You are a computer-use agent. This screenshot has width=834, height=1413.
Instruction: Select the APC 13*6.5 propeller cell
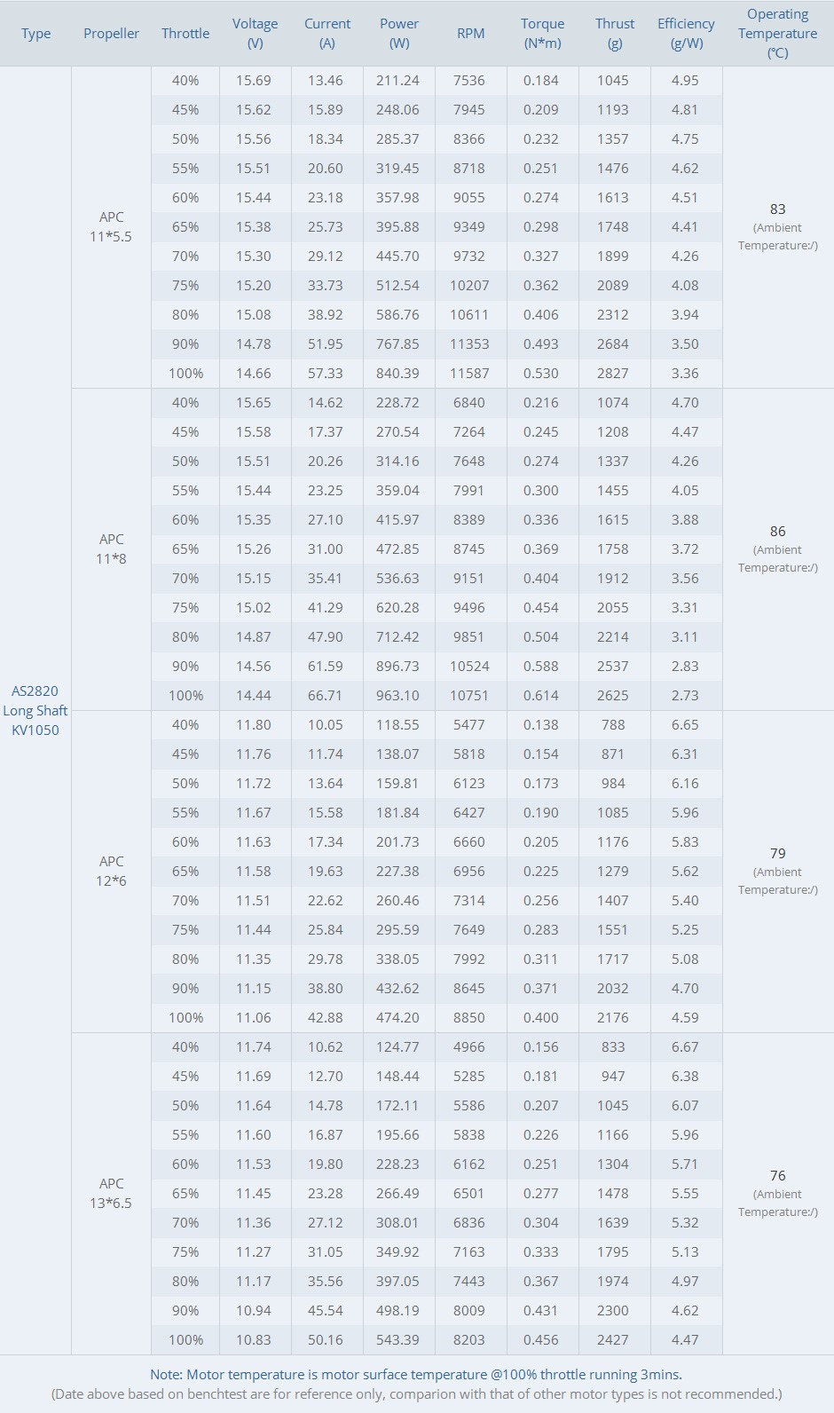[x=111, y=1193]
